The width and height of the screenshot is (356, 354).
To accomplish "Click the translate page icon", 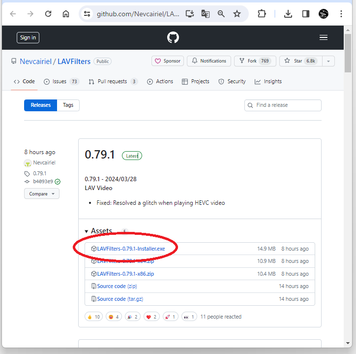I will click(206, 14).
